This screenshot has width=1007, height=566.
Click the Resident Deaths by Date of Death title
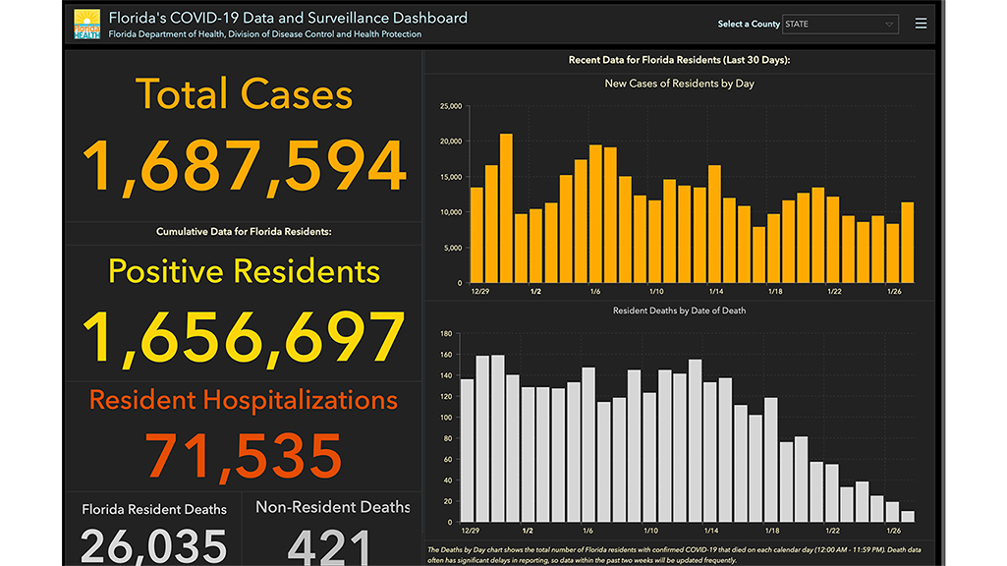(x=679, y=311)
